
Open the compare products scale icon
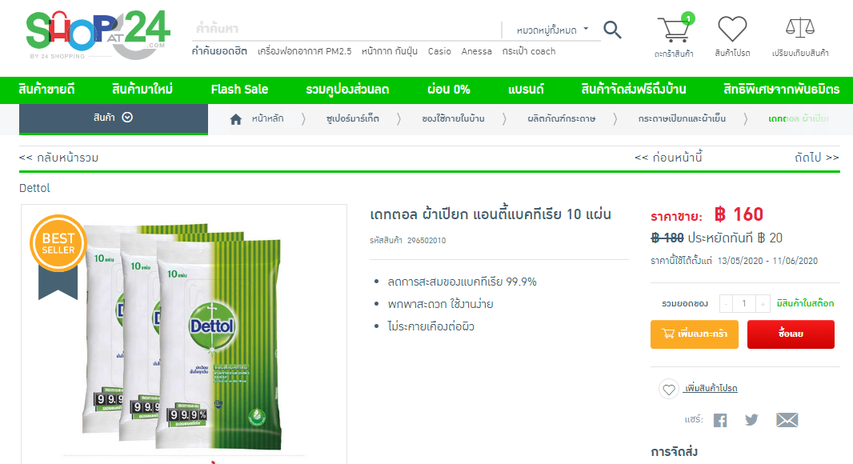799,28
